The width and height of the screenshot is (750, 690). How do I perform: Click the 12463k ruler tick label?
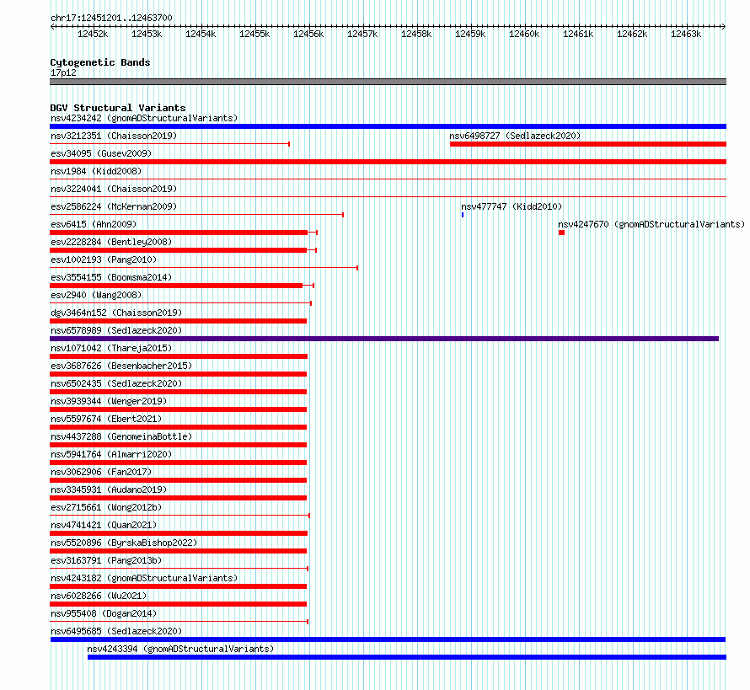[x=686, y=34]
